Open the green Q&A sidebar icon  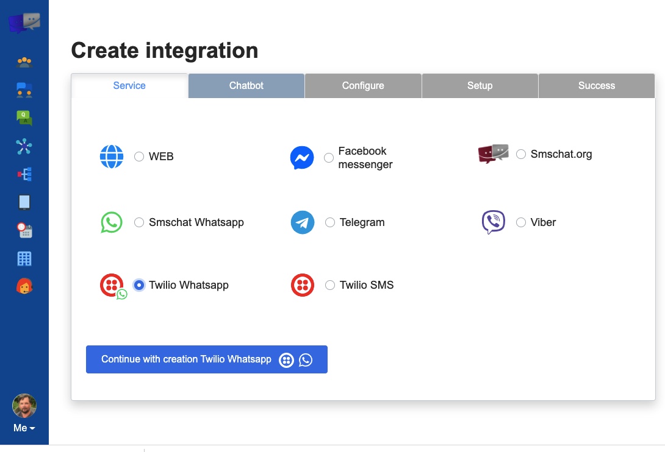pyautogui.click(x=24, y=118)
